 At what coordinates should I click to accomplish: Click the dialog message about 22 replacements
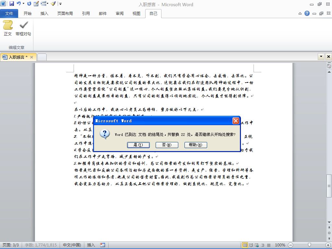coord(175,135)
